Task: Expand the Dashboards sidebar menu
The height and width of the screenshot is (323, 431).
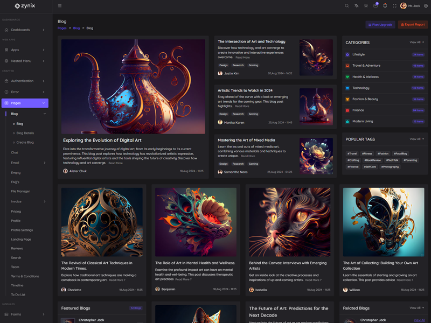Action: 24,30
